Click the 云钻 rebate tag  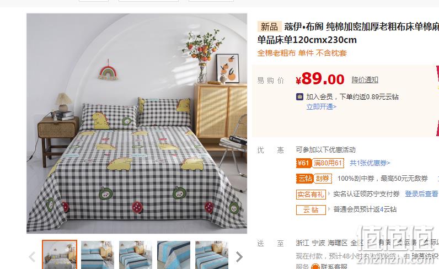pos(310,209)
